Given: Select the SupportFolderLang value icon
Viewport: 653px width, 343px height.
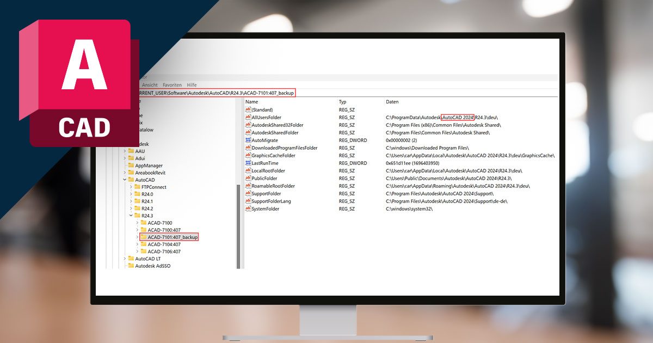Looking at the screenshot, I should [x=248, y=201].
